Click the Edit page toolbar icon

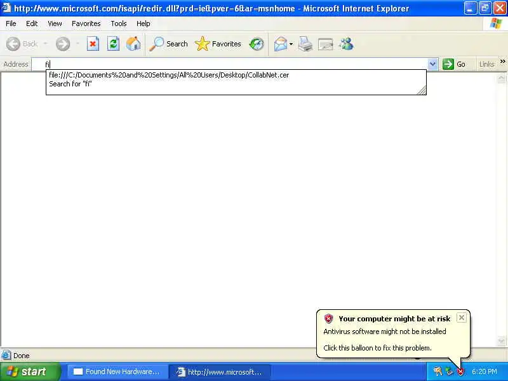pyautogui.click(x=326, y=44)
